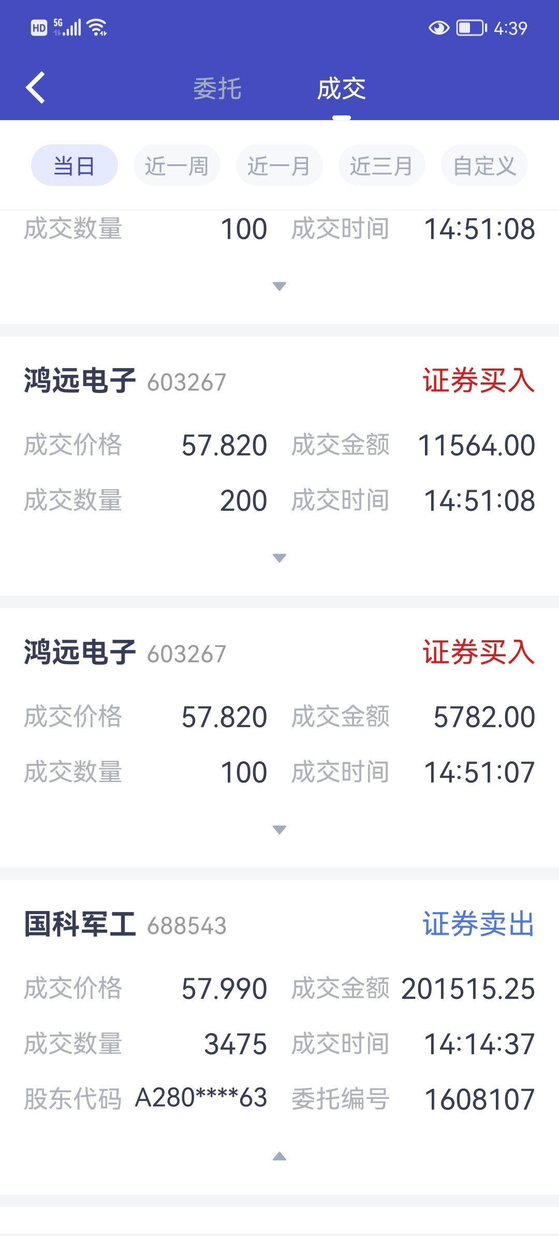Tap the Wi-Fi signal icon
The height and width of the screenshot is (1236, 559).
(97, 27)
